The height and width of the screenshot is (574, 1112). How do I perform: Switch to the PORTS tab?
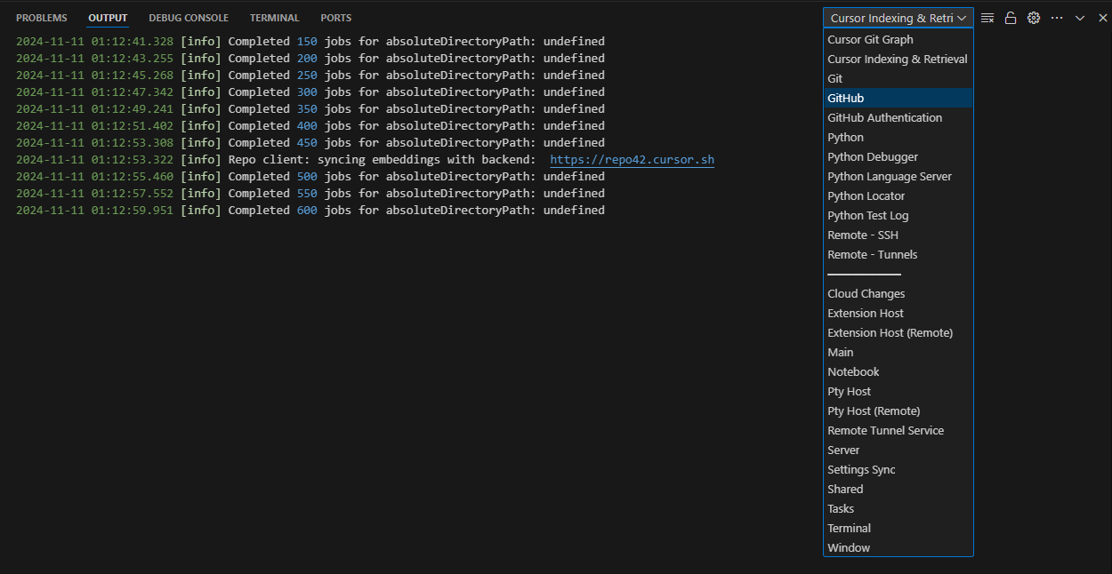(x=335, y=17)
